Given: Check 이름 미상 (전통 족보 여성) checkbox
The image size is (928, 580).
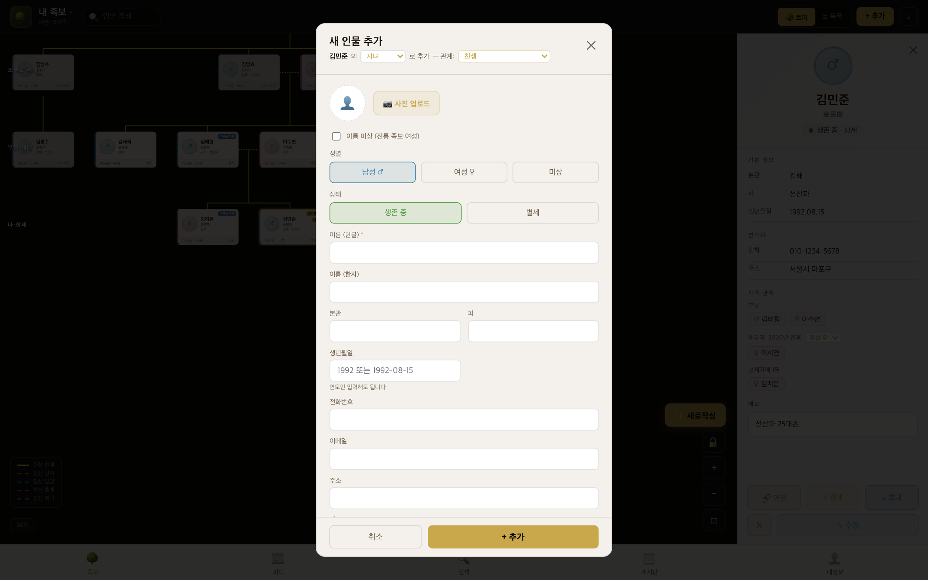Looking at the screenshot, I should 336,136.
